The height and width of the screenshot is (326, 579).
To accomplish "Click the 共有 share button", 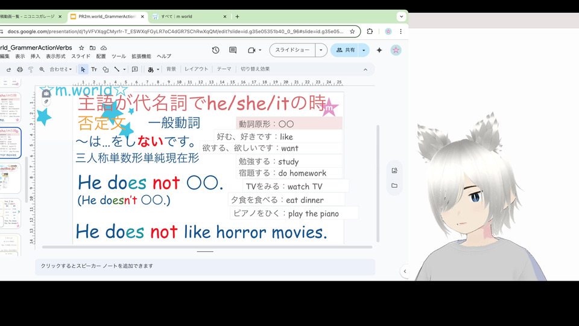I will [x=346, y=50].
